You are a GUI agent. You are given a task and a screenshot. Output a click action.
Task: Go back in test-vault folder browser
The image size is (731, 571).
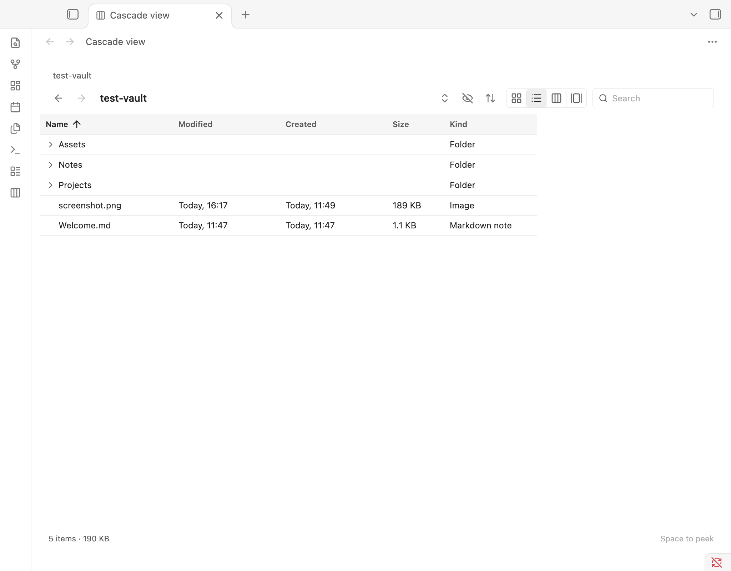(59, 98)
